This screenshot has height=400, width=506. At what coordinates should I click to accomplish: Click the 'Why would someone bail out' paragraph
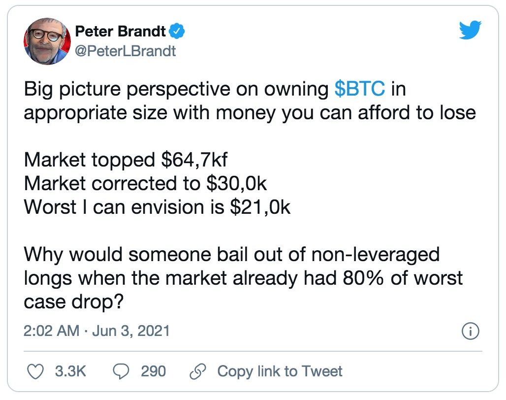pyautogui.click(x=243, y=278)
